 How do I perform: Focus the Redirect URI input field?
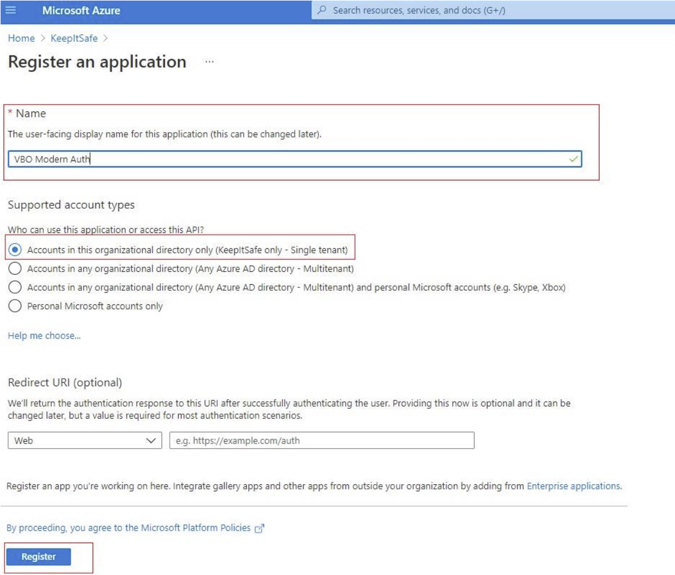[322, 441]
